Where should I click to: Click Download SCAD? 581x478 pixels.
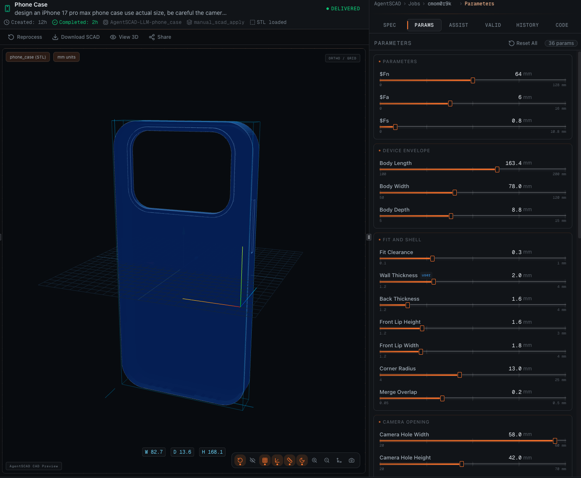[x=76, y=37]
